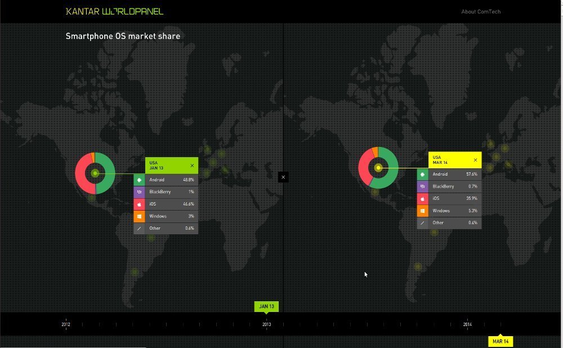Select the "Windows" label in the JAN 13 panel
563x348 pixels.
tap(158, 216)
